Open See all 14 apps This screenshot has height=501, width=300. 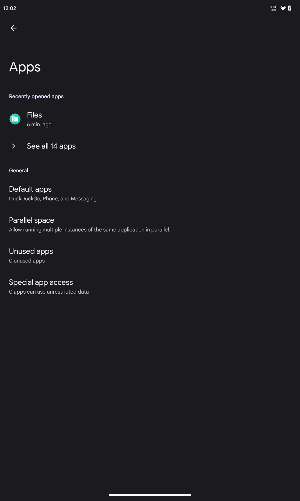[x=51, y=146]
